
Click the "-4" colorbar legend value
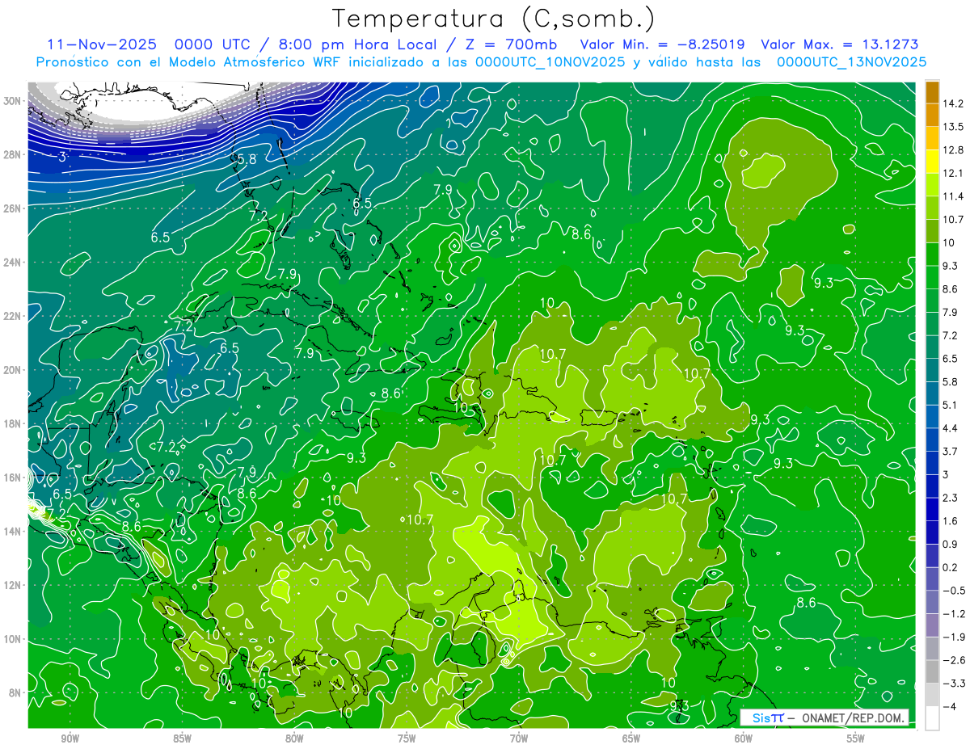click(950, 707)
